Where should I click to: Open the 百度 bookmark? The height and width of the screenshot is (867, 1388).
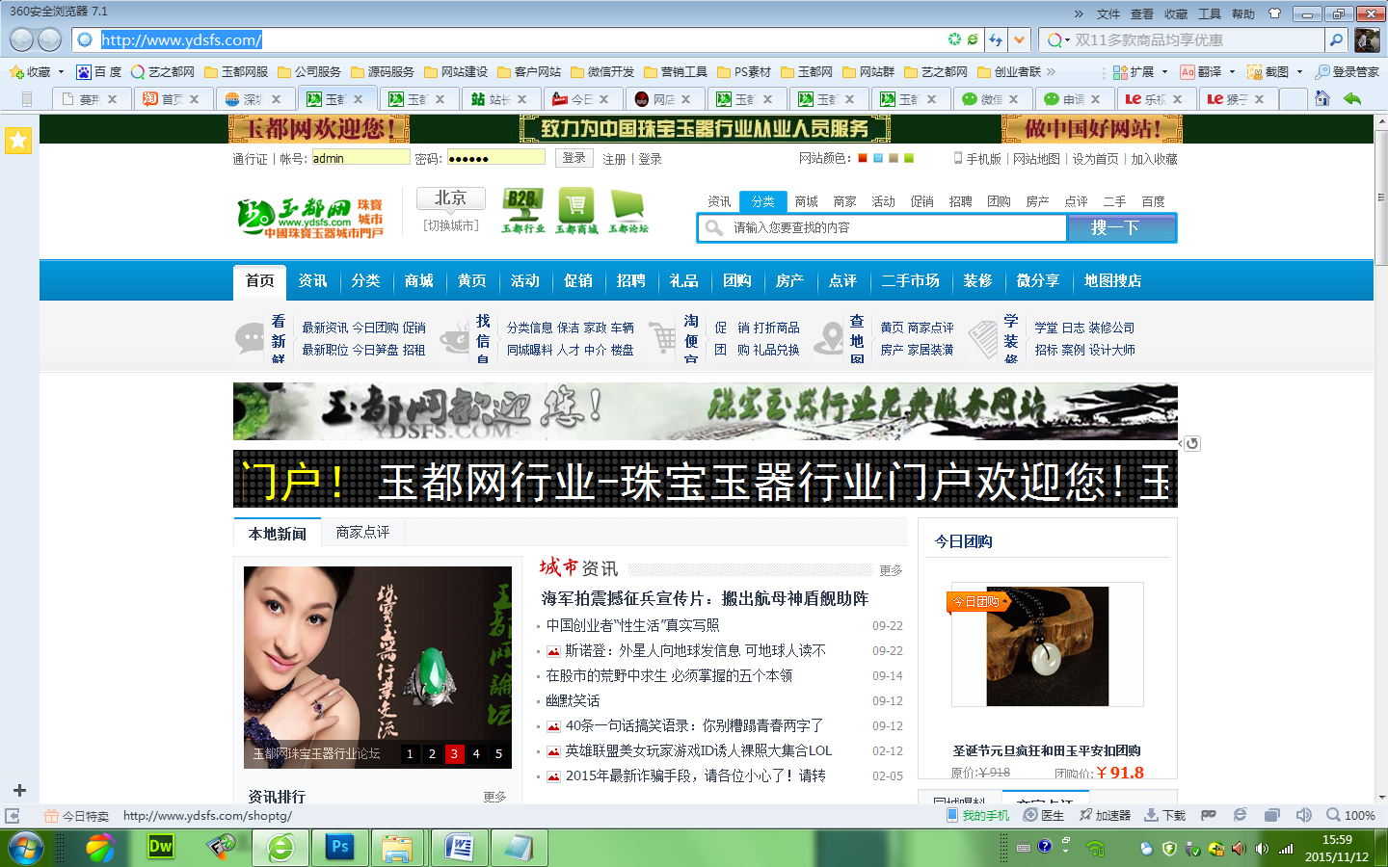pyautogui.click(x=99, y=72)
